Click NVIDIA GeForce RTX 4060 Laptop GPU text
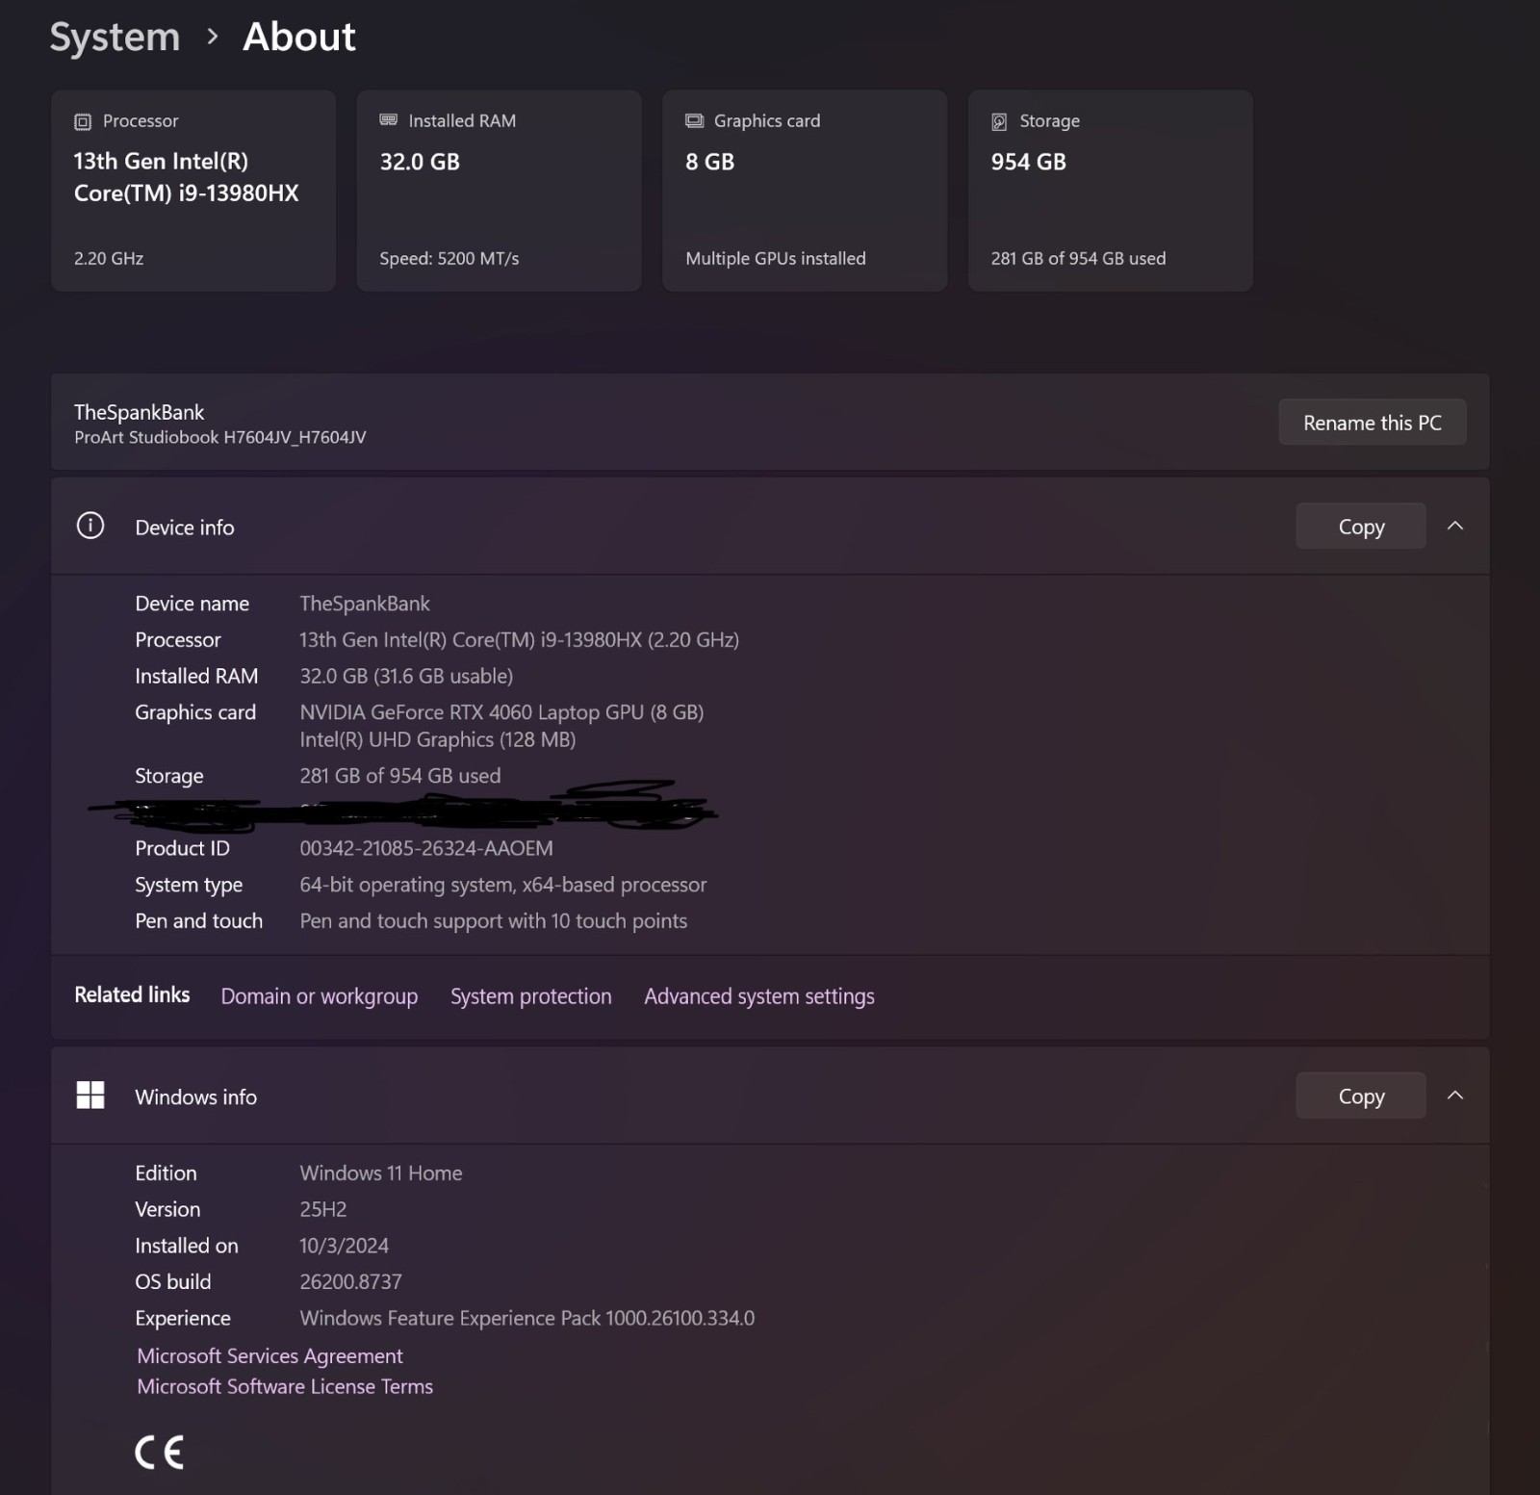Screen dimensions: 1540x1495 pyautogui.click(x=501, y=712)
